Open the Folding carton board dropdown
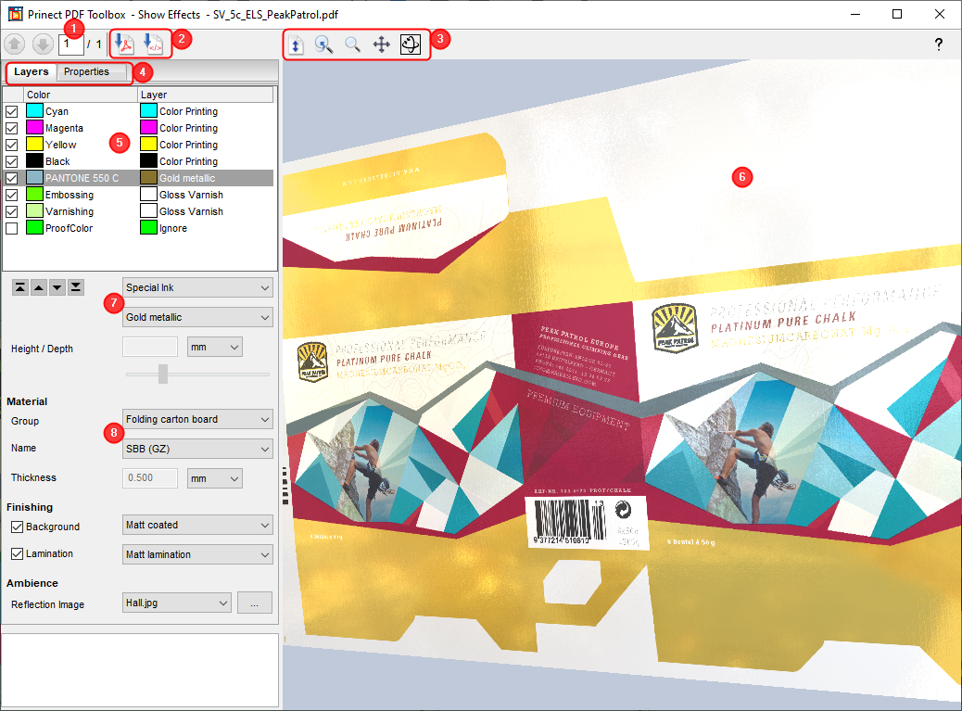962x711 pixels. [x=197, y=419]
